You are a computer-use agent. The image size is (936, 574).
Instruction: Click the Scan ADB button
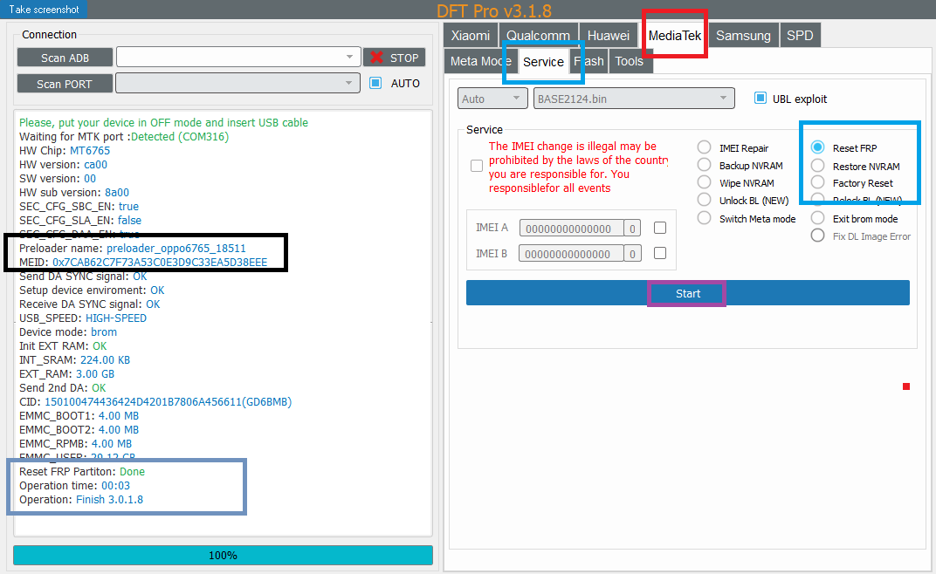tap(65, 58)
